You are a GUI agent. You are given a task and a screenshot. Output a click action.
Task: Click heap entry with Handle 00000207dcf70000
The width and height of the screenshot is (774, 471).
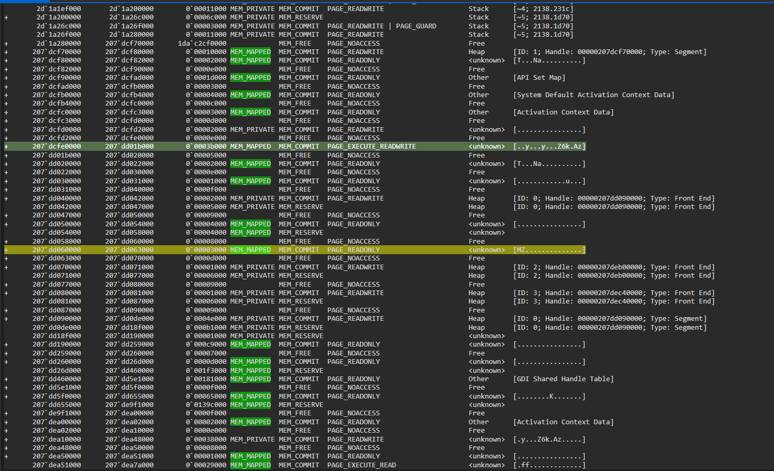coord(610,52)
